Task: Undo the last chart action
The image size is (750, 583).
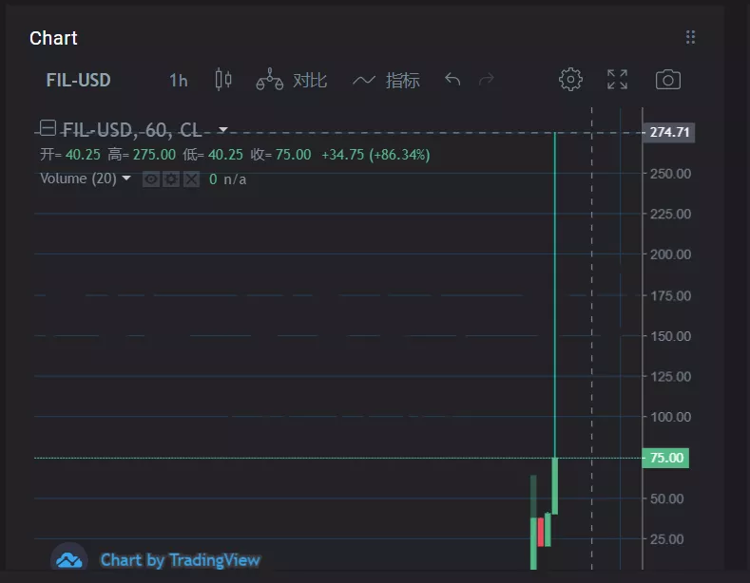Action: [x=452, y=79]
